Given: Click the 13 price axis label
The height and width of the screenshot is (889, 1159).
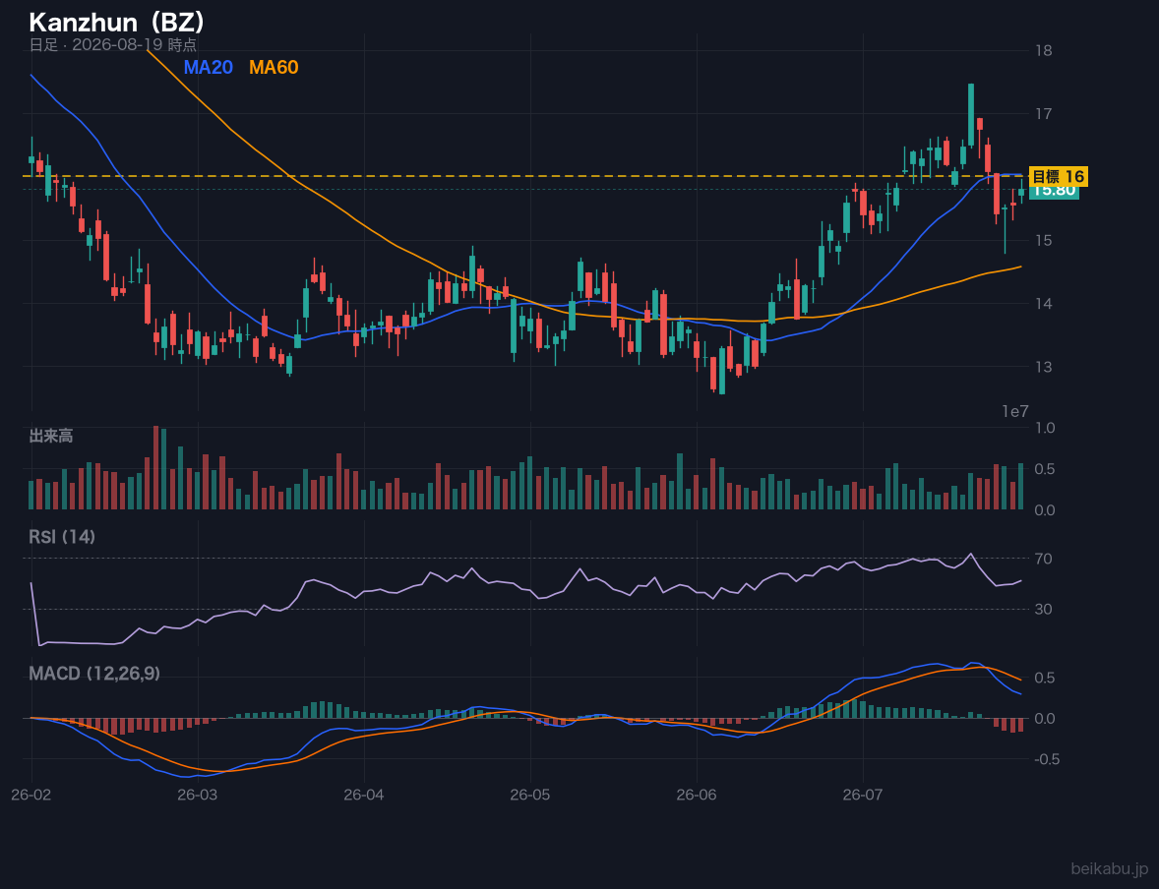Looking at the screenshot, I should coord(1044,367).
